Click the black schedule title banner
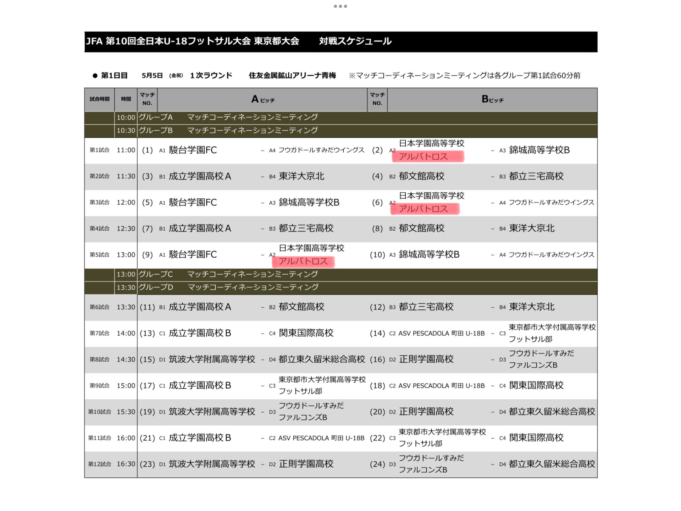681x511 pixels. pyautogui.click(x=340, y=42)
